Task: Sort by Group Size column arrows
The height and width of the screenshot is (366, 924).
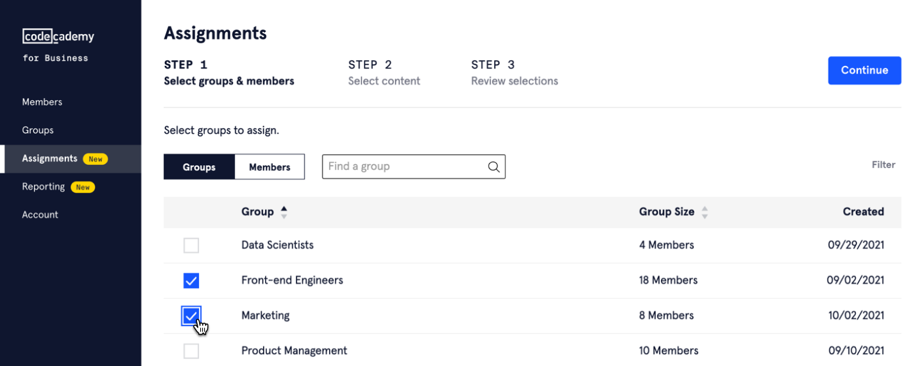Action: pos(705,212)
